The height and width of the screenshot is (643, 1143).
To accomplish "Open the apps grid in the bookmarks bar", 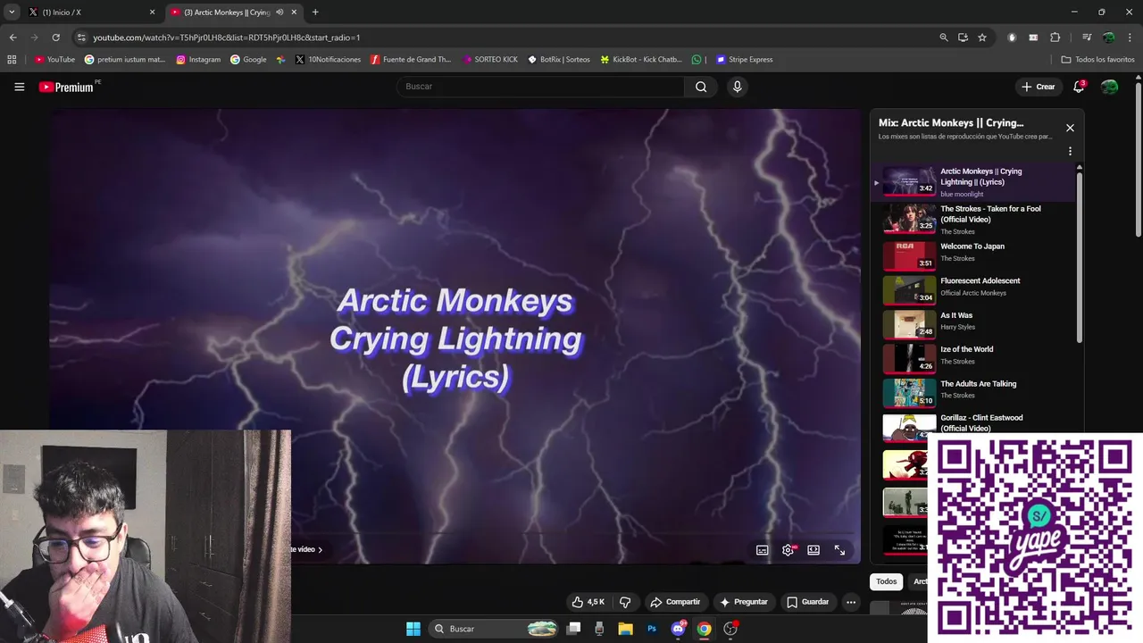I will pyautogui.click(x=12, y=60).
